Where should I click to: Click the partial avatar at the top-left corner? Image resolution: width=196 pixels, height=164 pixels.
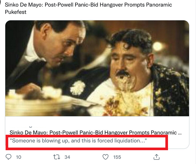[0, 2]
